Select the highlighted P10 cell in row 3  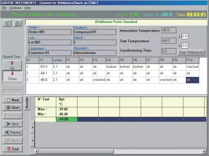click(x=192, y=80)
